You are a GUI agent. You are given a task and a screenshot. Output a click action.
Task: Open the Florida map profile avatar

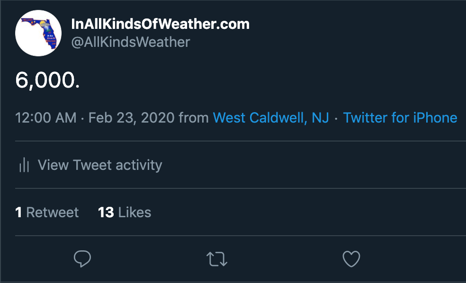pyautogui.click(x=38, y=33)
